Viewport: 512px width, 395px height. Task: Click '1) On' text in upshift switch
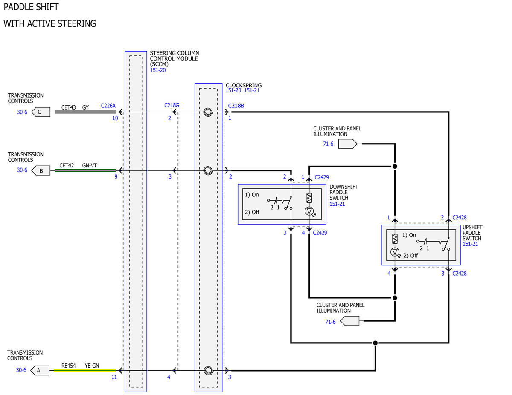pyautogui.click(x=409, y=235)
